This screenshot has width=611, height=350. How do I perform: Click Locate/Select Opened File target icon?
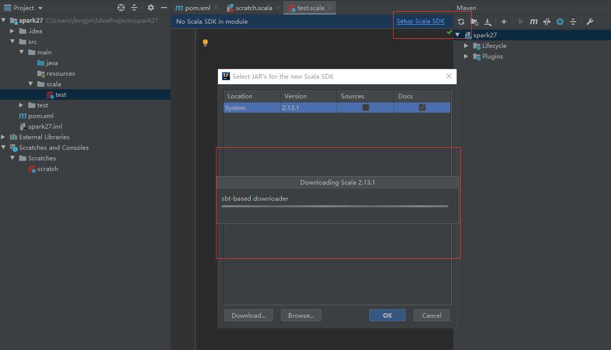121,8
